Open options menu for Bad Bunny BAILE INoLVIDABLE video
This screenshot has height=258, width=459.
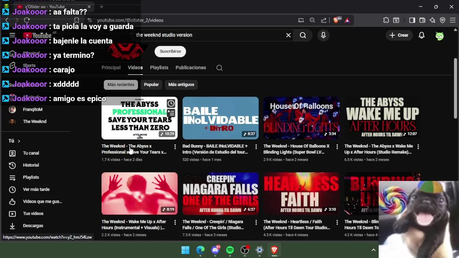[256, 147]
